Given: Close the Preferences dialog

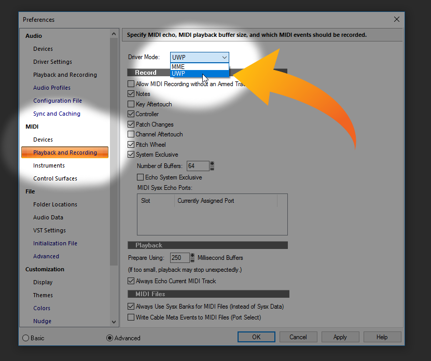Looking at the screenshot, I should click(396, 19).
